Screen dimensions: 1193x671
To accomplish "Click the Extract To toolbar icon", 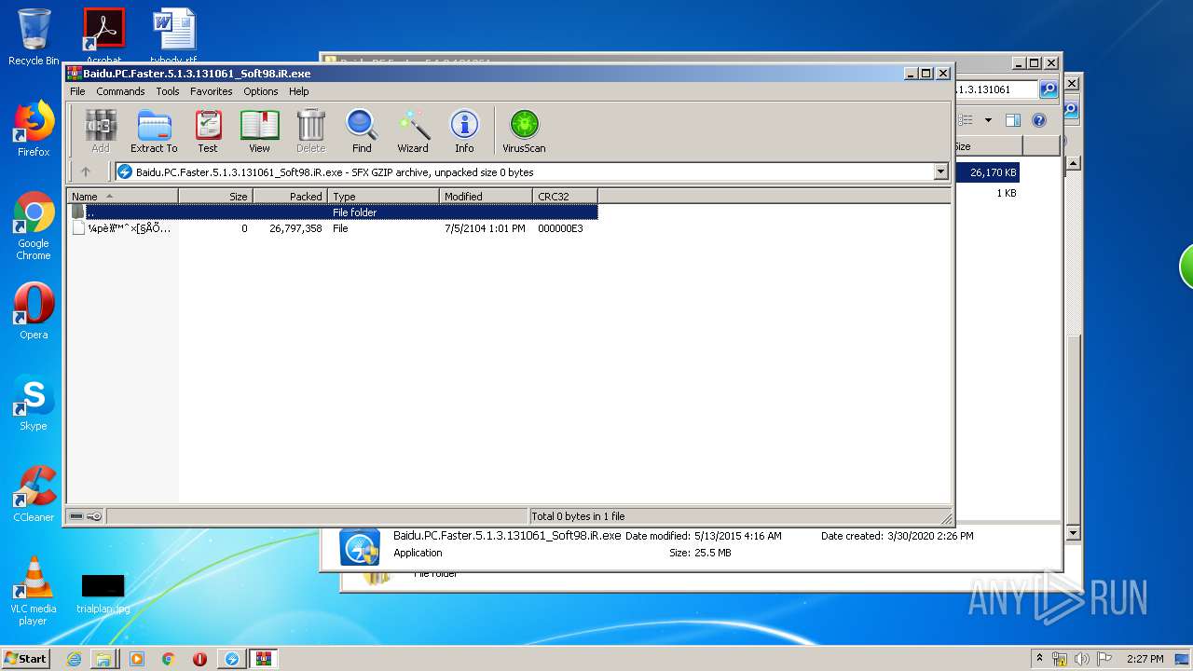I will pyautogui.click(x=154, y=131).
